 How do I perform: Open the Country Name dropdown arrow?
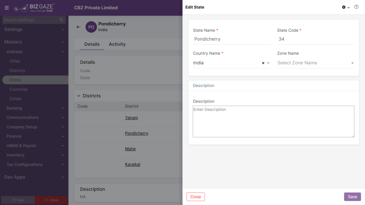pyautogui.click(x=268, y=63)
